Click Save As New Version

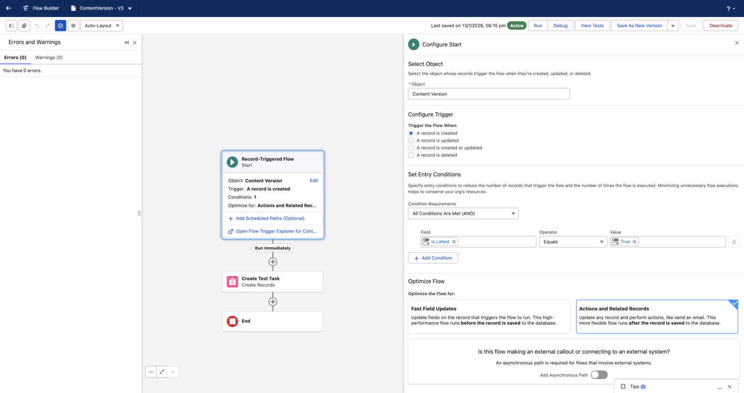(639, 26)
